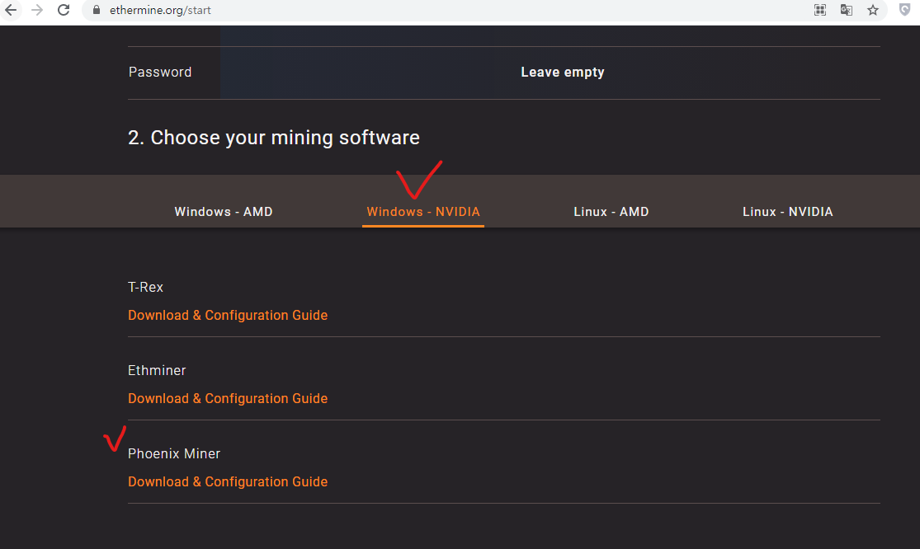Click the browser forward arrow
Screen dimensions: 920x549
click(x=37, y=10)
